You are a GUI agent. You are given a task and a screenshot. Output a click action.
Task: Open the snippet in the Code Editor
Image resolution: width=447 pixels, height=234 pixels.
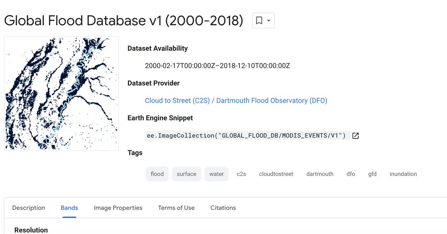(x=355, y=135)
